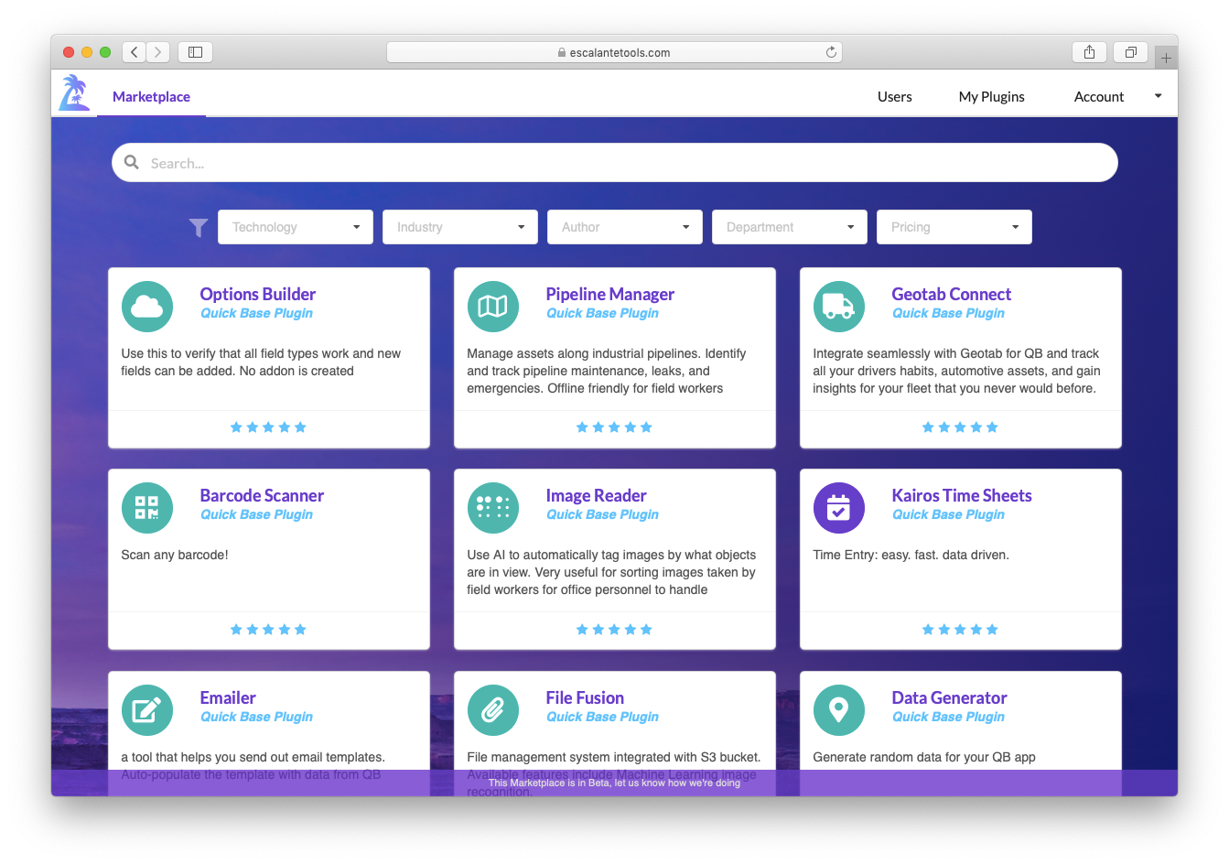Click the search magnifier icon
Screen dimensions: 1229x864
point(132,162)
